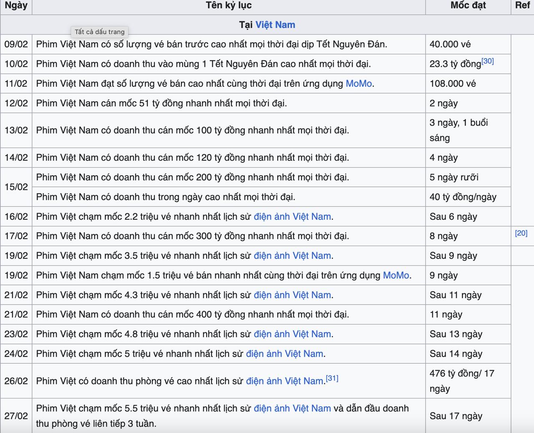This screenshot has height=433, width=534.
Task: Open reference [31] in 26/02 row
Action: click(332, 378)
